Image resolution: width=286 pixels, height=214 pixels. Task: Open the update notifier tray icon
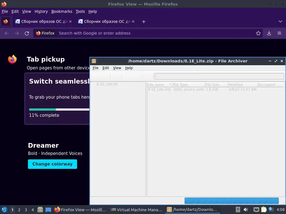click(271, 210)
